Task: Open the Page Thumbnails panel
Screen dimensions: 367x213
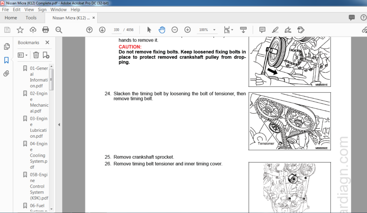Action: tap(7, 46)
